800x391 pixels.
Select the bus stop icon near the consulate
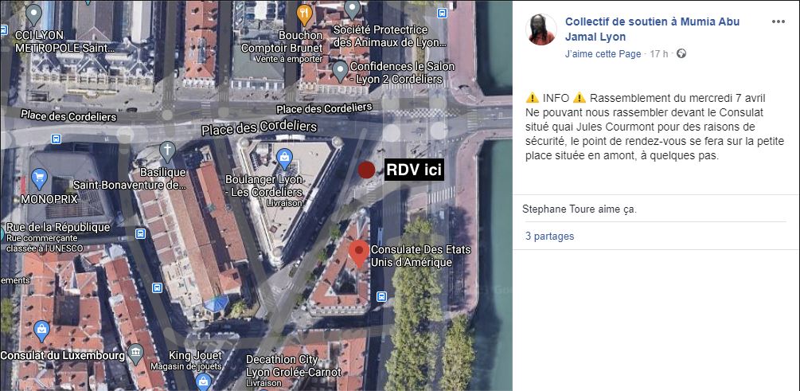pyautogui.click(x=381, y=296)
